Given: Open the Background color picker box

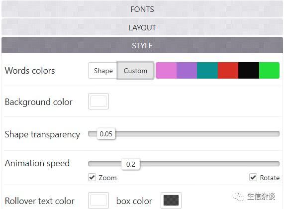Looking at the screenshot, I should click(98, 102).
